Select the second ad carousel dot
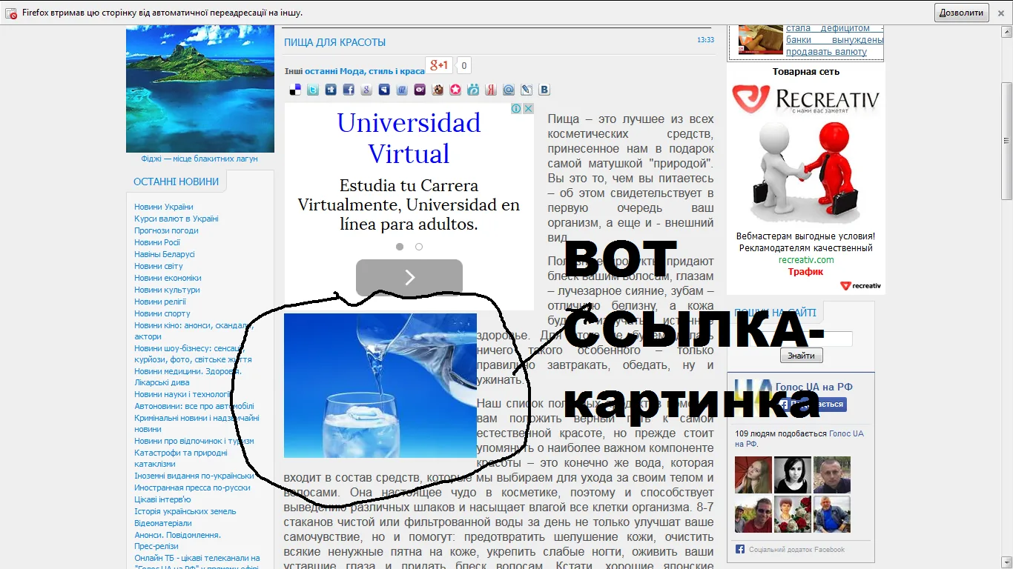 point(419,247)
